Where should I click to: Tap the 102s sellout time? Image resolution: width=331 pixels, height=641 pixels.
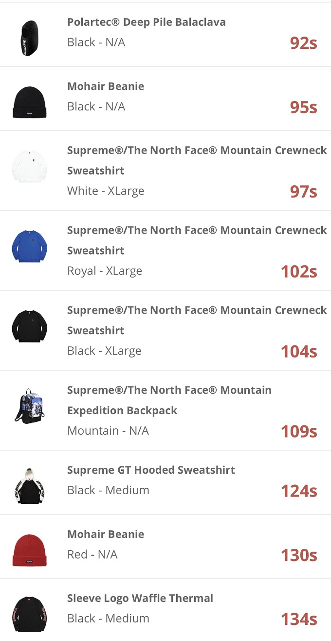pos(299,272)
